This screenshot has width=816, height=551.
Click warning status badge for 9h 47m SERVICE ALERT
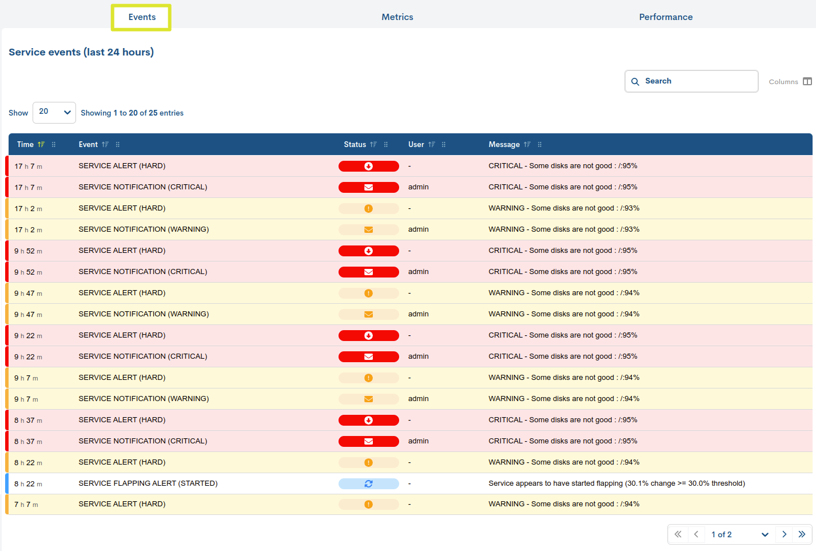(x=369, y=293)
